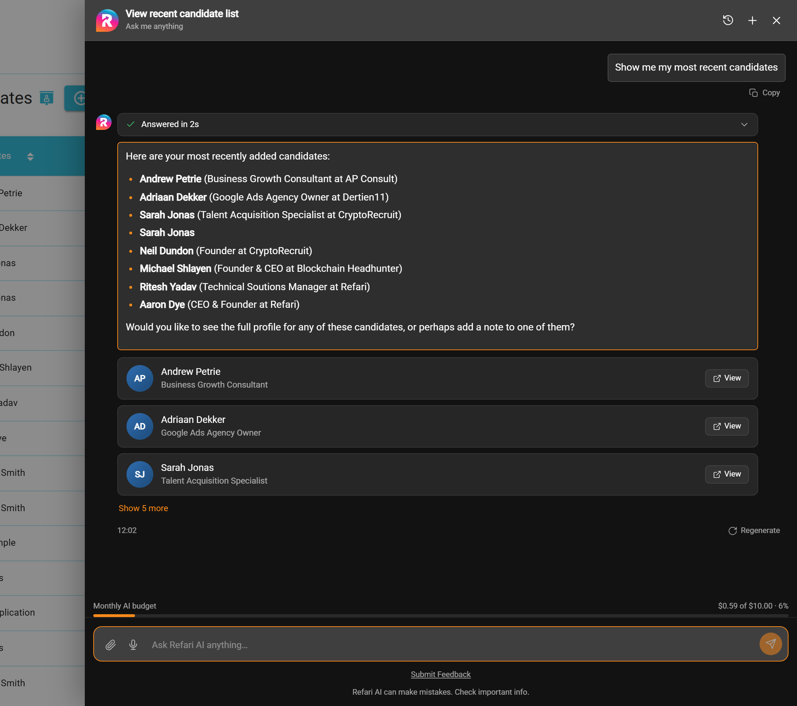Viewport: 797px width, 706px height.
Task: Click the candidates presentation icon beside title
Action: (46, 98)
